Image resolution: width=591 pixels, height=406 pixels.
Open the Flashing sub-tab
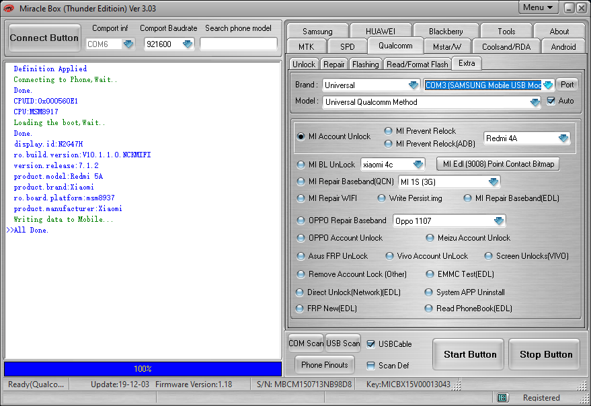(x=365, y=65)
